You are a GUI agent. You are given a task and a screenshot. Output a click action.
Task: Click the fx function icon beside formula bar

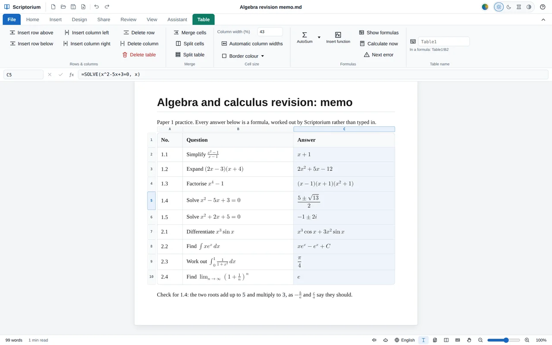tap(72, 75)
